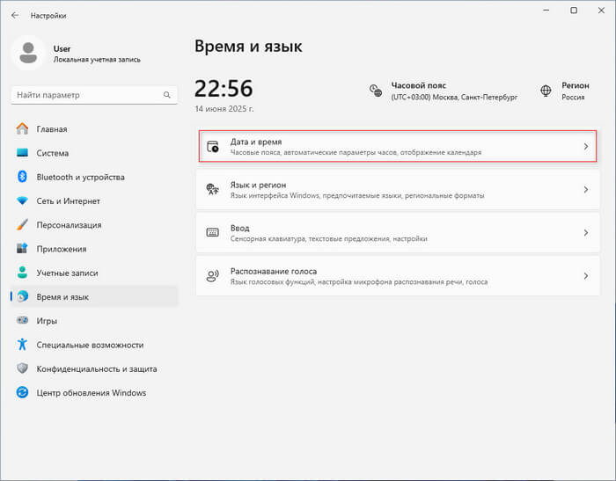Click the Region globe icon
This screenshot has width=616, height=481.
click(546, 91)
